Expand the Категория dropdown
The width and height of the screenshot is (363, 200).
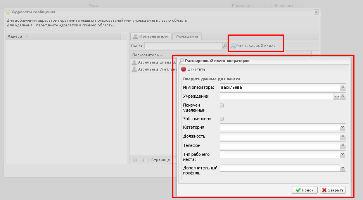tap(342, 127)
